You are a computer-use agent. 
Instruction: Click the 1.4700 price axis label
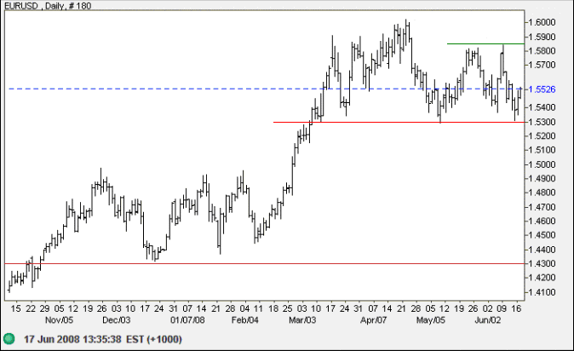pyautogui.click(x=542, y=207)
